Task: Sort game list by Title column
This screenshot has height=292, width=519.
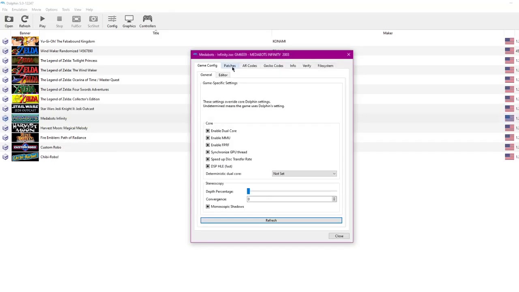Action: (156, 33)
